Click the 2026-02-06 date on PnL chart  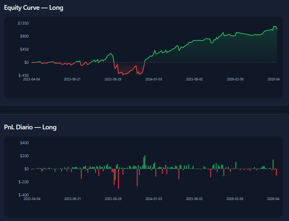point(235,199)
